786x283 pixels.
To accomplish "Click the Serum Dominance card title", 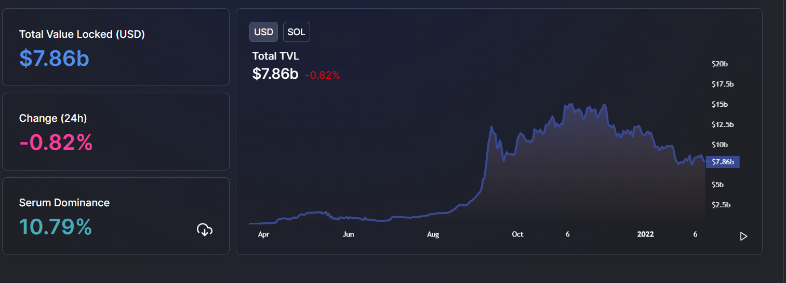I will (x=64, y=203).
